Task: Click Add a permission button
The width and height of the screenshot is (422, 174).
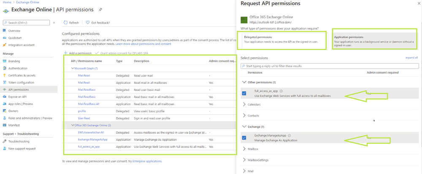Action: pos(78,53)
